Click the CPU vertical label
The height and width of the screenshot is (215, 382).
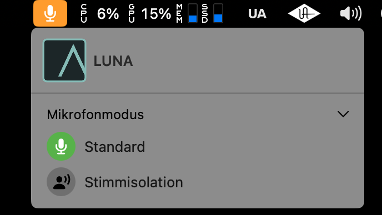tap(83, 13)
